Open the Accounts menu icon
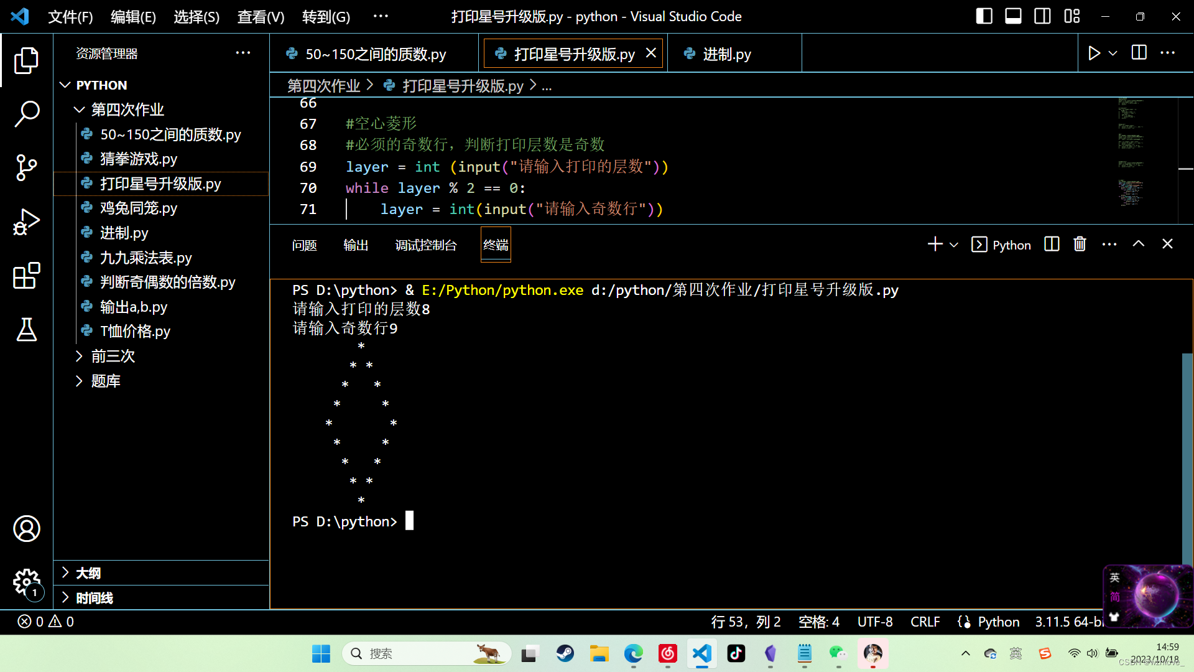The width and height of the screenshot is (1194, 672). (26, 529)
